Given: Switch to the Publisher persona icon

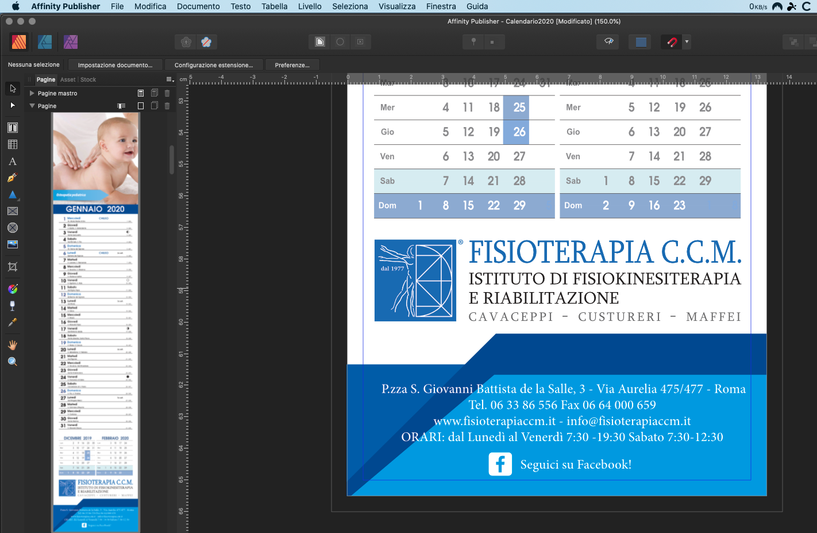Looking at the screenshot, I should click(x=19, y=42).
